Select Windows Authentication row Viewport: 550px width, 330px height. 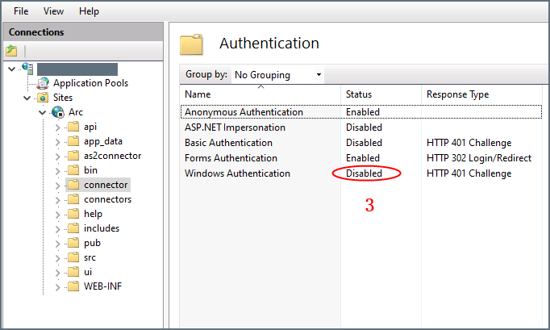pos(237,173)
